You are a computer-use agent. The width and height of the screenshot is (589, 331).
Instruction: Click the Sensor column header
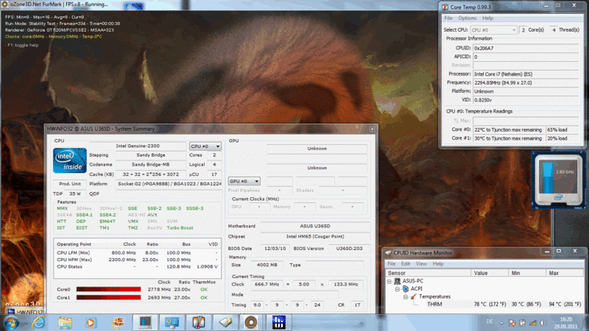point(428,273)
